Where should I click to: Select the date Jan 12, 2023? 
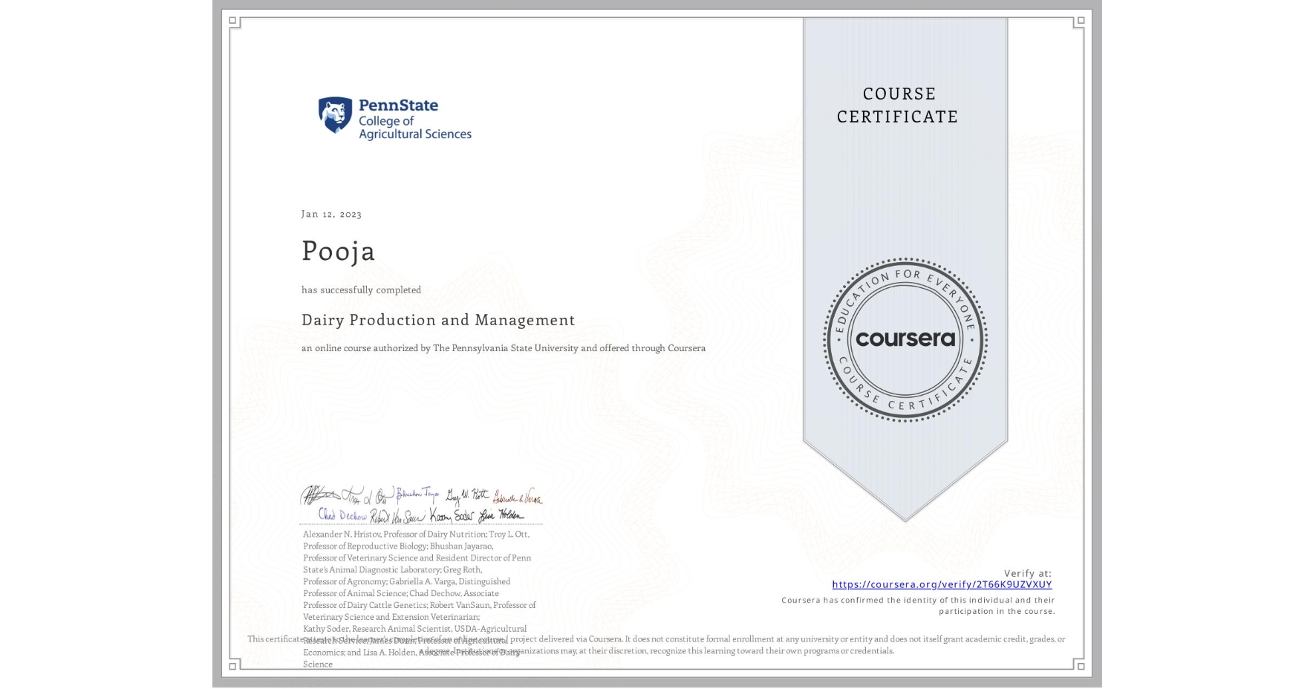[x=331, y=214]
